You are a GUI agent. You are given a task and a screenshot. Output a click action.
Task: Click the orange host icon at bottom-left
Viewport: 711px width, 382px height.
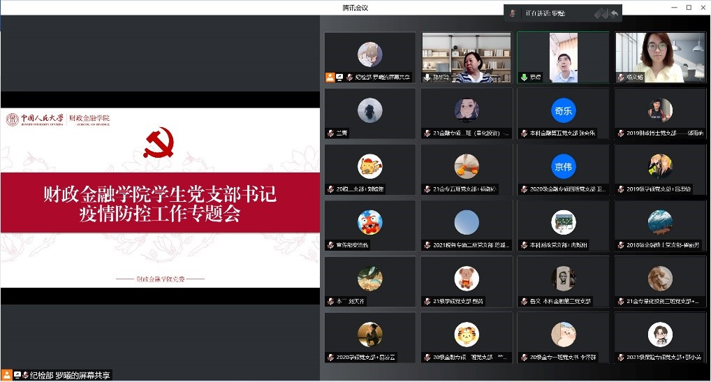(7, 375)
